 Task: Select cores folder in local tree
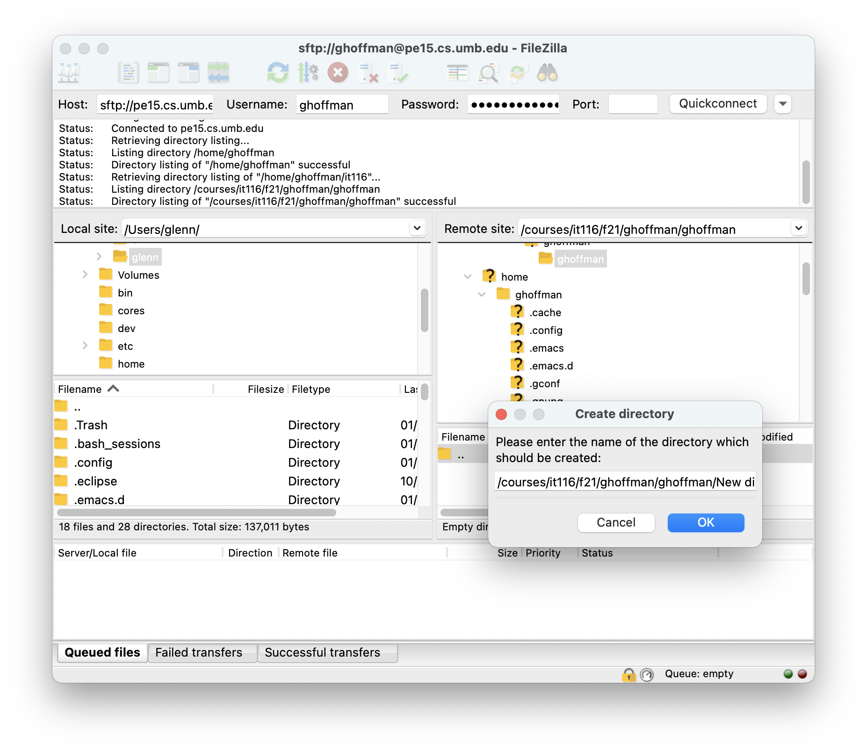[122, 311]
